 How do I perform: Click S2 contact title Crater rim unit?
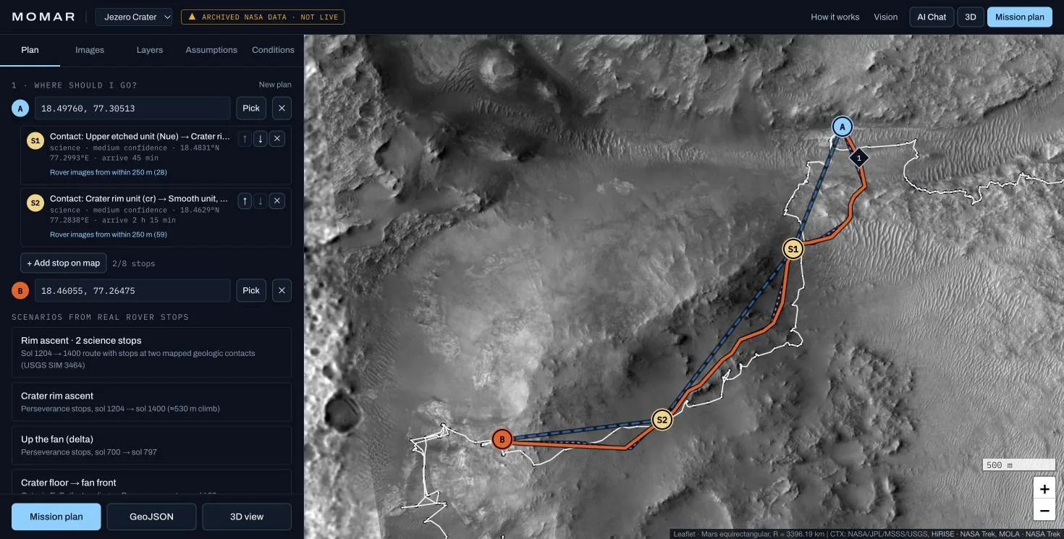coord(139,198)
